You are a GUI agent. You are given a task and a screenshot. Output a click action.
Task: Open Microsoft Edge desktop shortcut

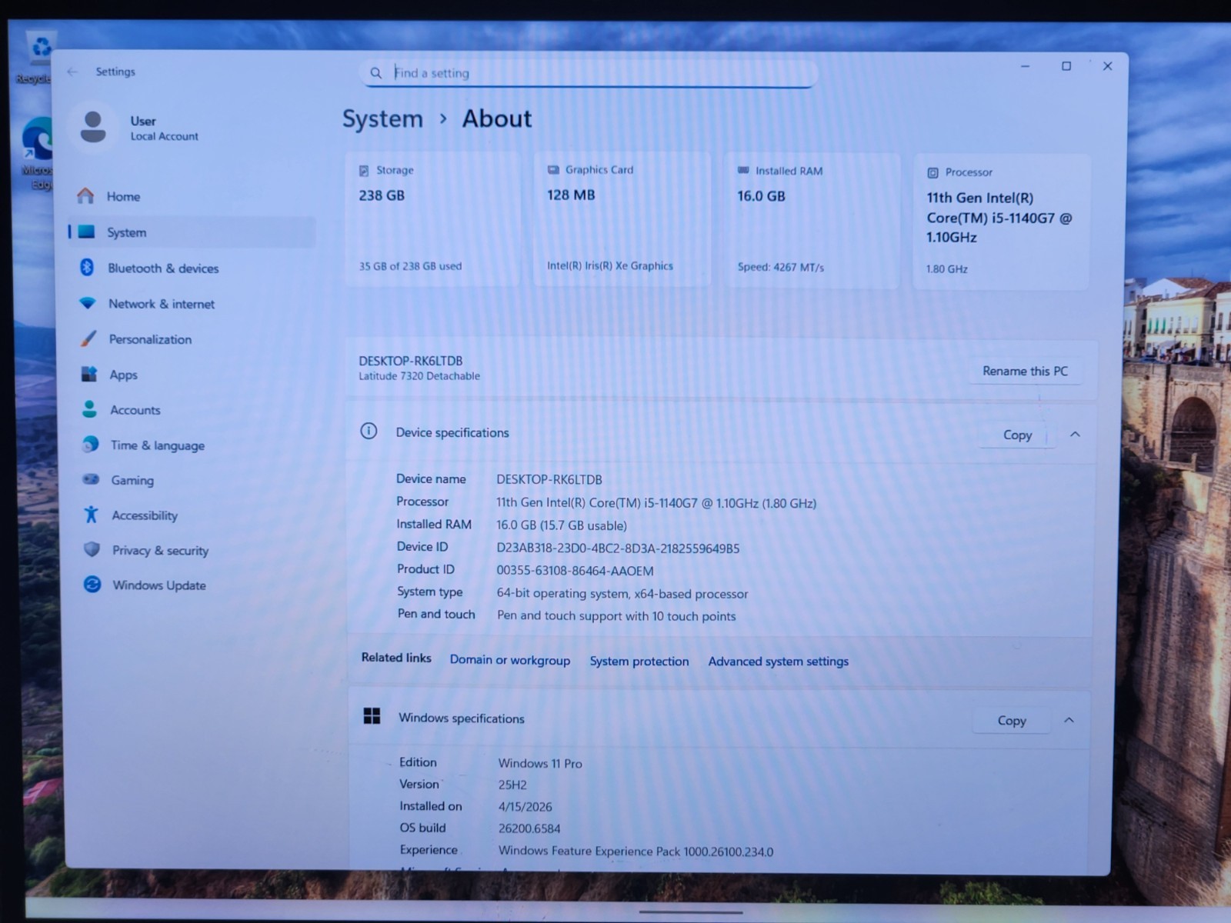[x=36, y=154]
